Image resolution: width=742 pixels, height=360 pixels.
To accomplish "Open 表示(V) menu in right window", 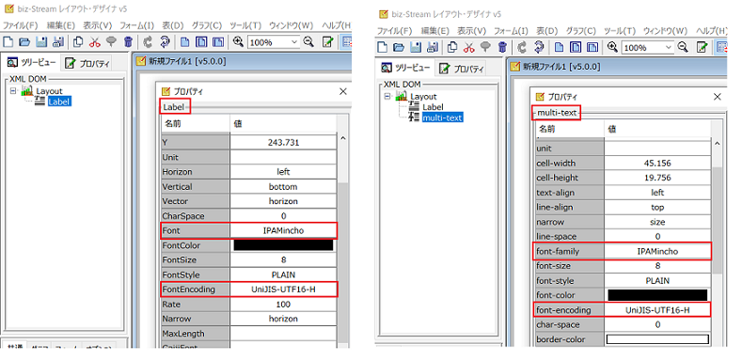I will 472,31.
